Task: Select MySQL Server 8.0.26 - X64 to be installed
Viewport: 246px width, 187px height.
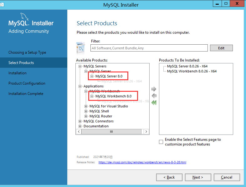Action: click(x=187, y=66)
